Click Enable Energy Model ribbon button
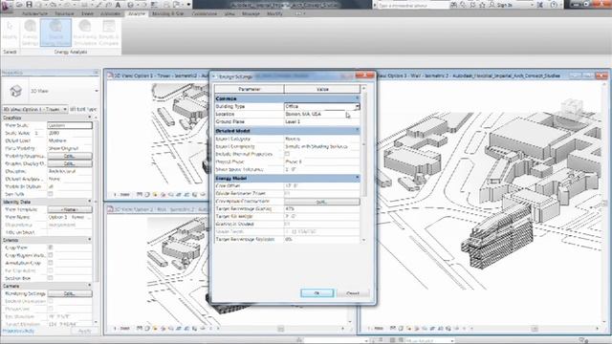 (55, 33)
